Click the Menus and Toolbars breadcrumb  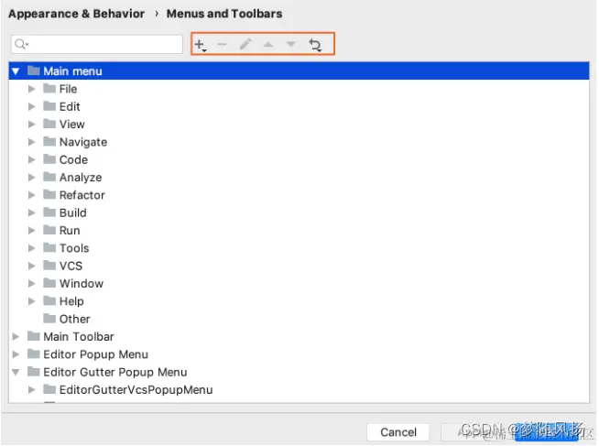click(x=224, y=14)
